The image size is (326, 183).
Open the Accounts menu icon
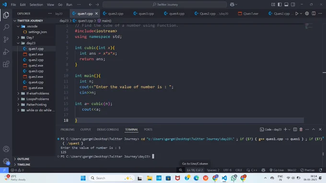pyautogui.click(x=6, y=149)
